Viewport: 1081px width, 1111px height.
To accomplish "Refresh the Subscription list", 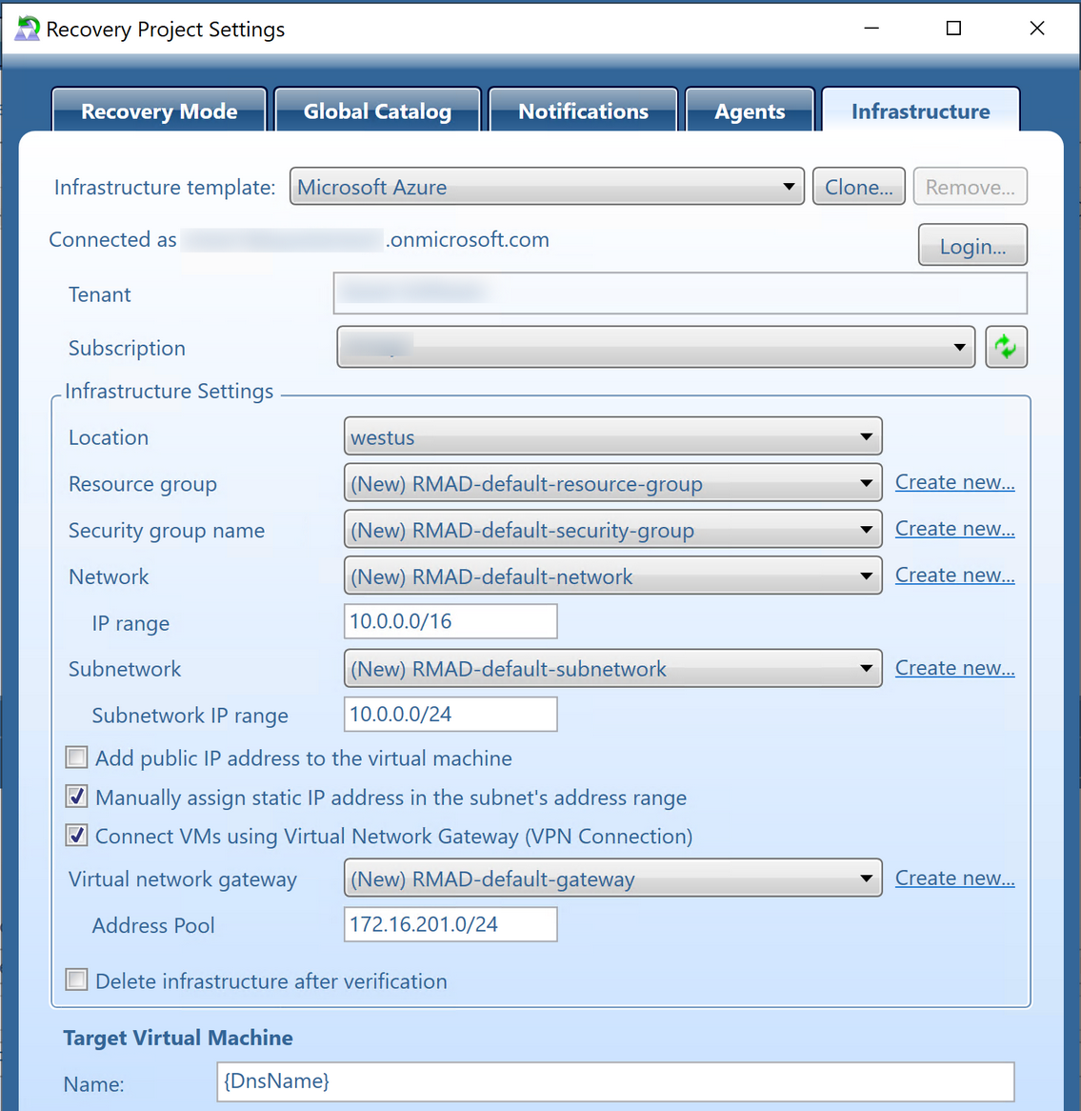I will [x=1006, y=347].
